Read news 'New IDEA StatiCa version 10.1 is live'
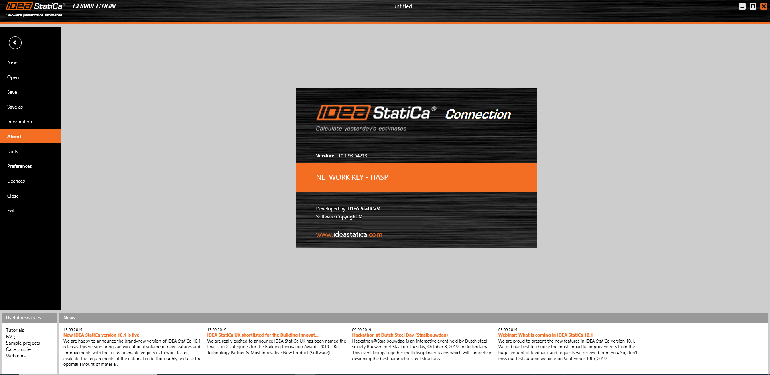Image resolution: width=770 pixels, height=375 pixels. [101, 335]
